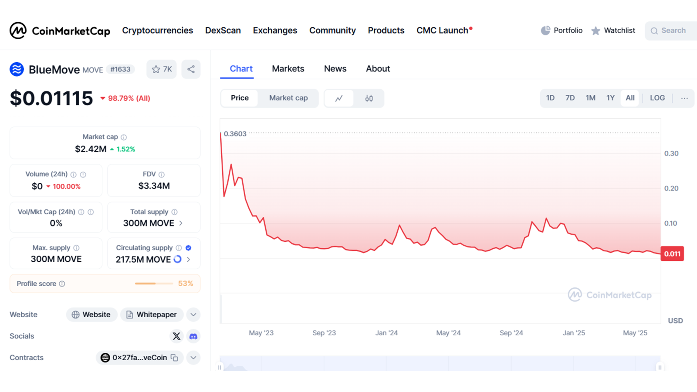The width and height of the screenshot is (697, 392).
Task: Click first info icon beside Vol/Mkt Cap (24h)
Action: pos(81,212)
